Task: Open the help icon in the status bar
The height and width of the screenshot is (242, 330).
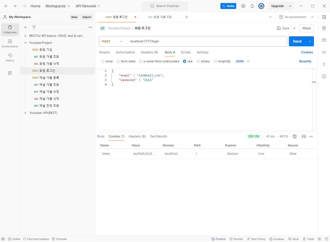Action: (326, 239)
